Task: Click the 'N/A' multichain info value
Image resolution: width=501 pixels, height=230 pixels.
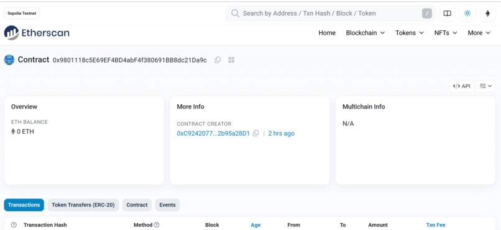Action: pos(348,123)
